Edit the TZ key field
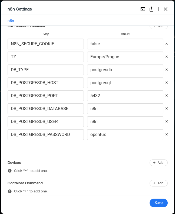Screen dimensions: 175x214 [46, 57]
